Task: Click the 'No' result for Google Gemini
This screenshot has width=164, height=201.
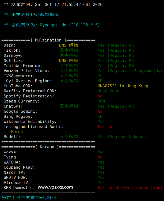Action: (100, 111)
